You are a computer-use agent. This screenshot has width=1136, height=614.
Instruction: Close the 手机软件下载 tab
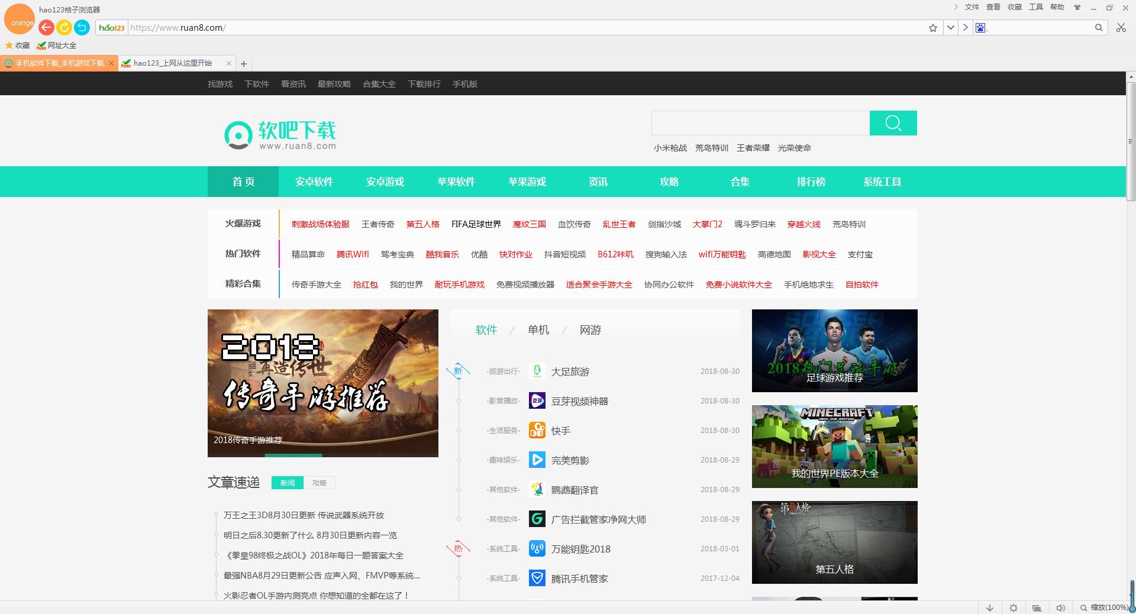111,63
